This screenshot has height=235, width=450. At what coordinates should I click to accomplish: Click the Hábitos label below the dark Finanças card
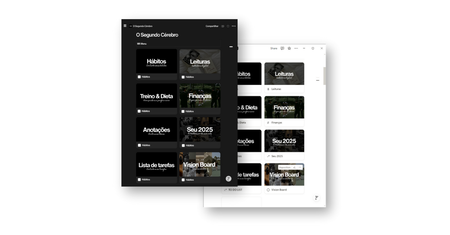pos(190,112)
